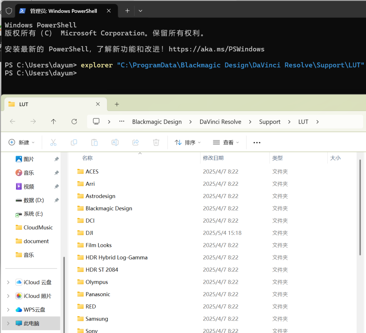Click the Rename icon in toolbar
This screenshot has height=333, width=366.
coord(115,142)
